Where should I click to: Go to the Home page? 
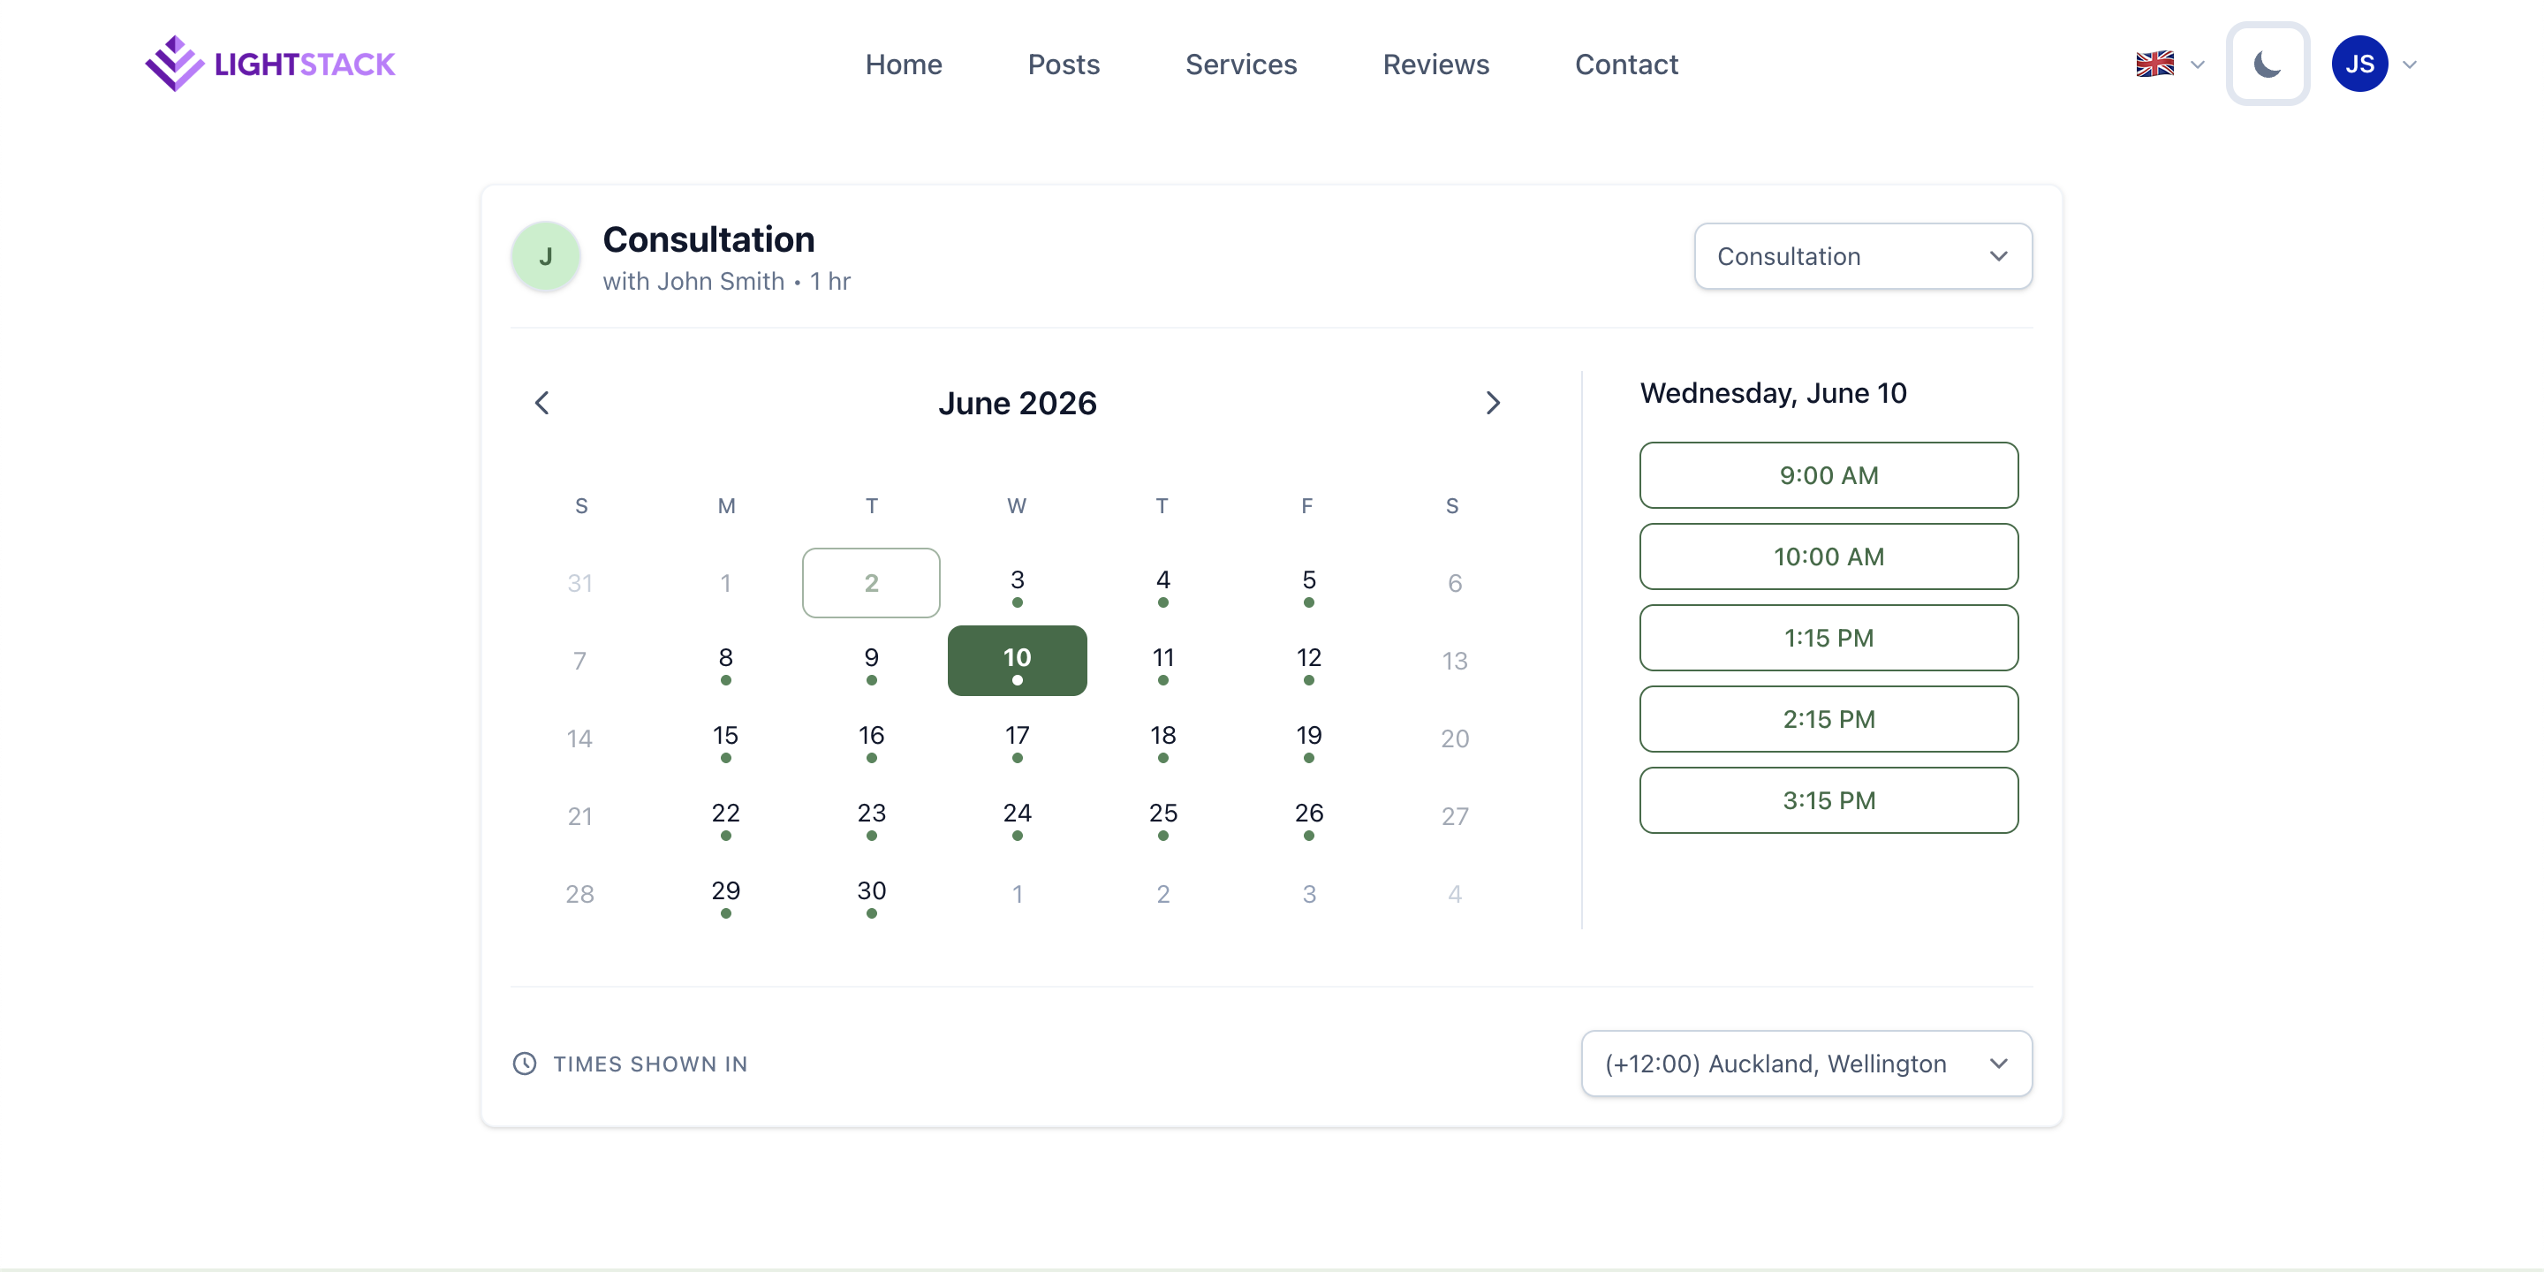[x=904, y=64]
